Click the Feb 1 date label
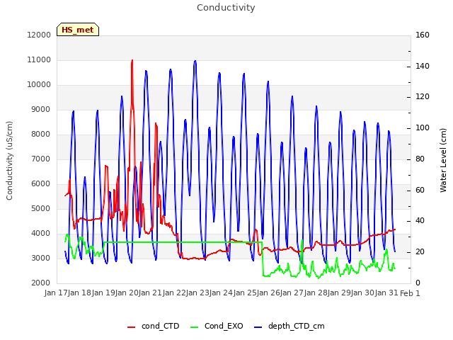 point(410,293)
